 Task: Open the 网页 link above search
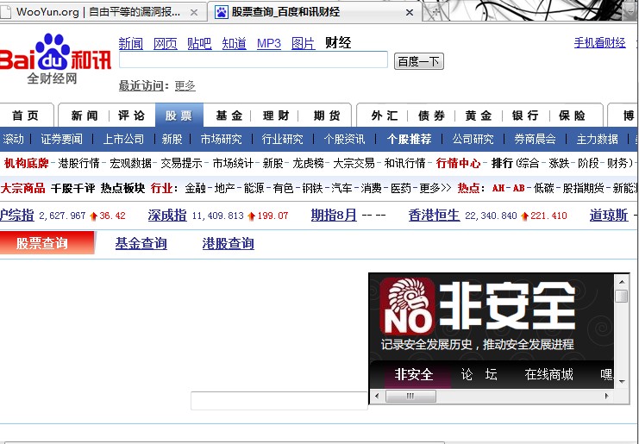click(165, 43)
